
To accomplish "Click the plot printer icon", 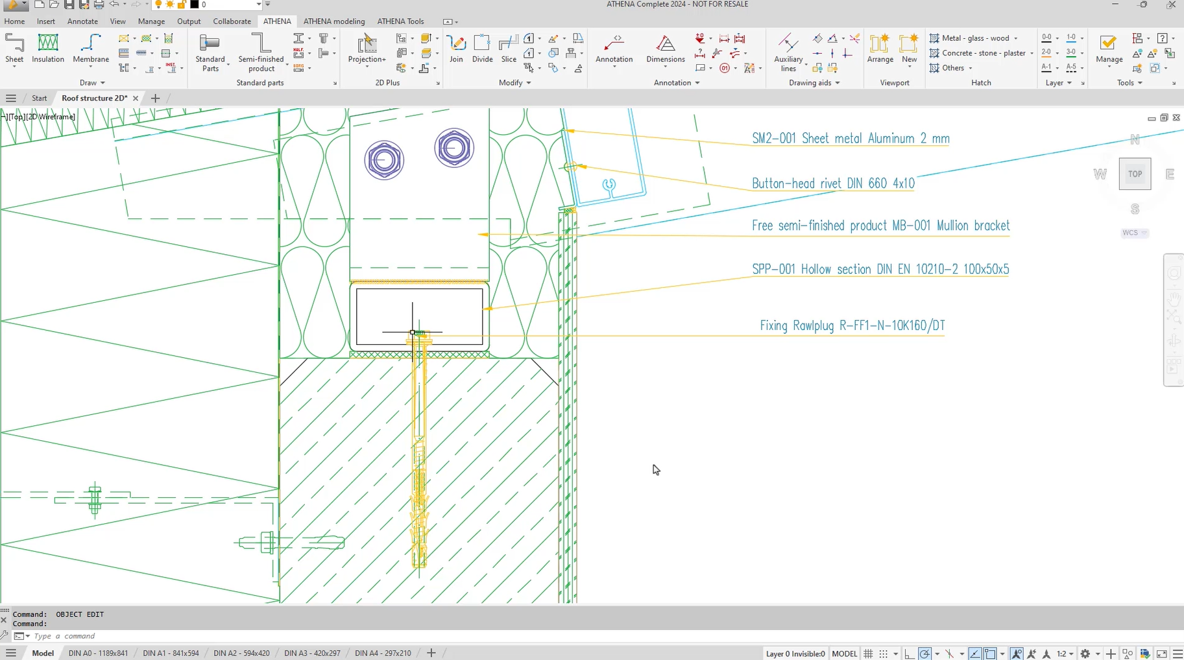I will (x=99, y=5).
